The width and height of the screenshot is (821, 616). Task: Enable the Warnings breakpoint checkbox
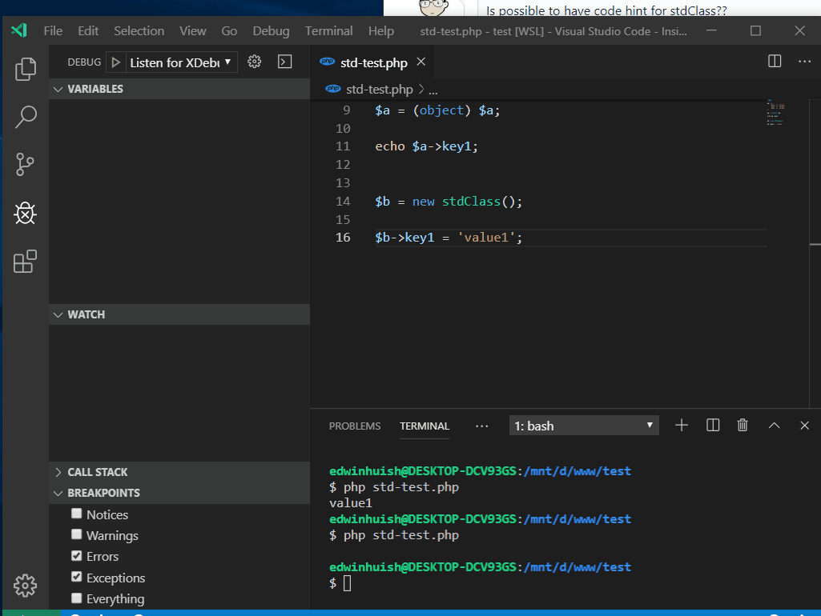pos(76,534)
